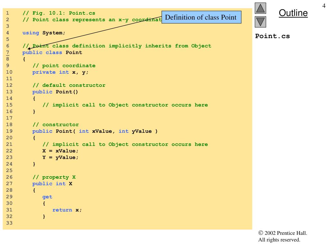Click the "X = xValue;" statement
The height and width of the screenshot is (246, 329).
pyautogui.click(x=60, y=151)
